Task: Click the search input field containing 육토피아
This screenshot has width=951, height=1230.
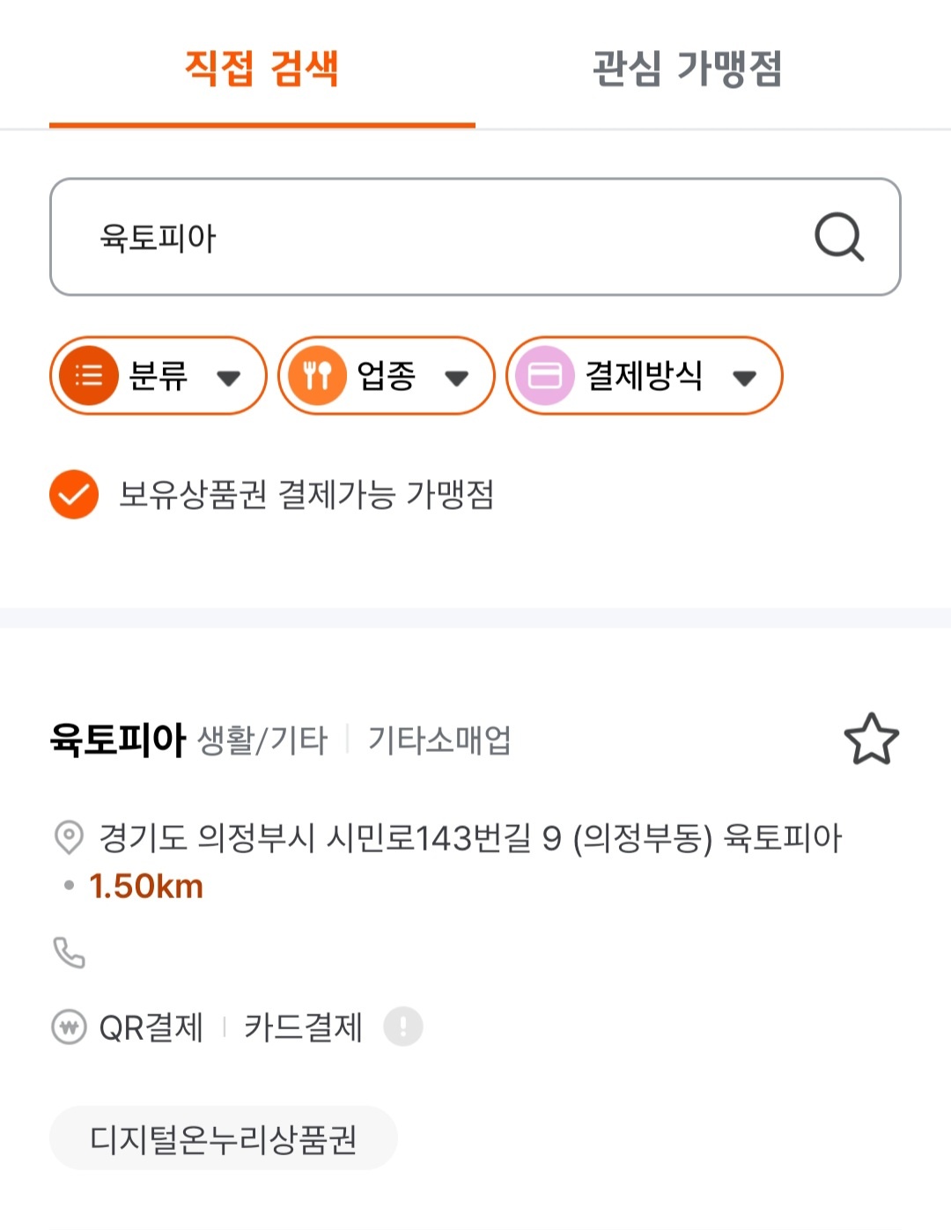Action: pyautogui.click(x=475, y=237)
